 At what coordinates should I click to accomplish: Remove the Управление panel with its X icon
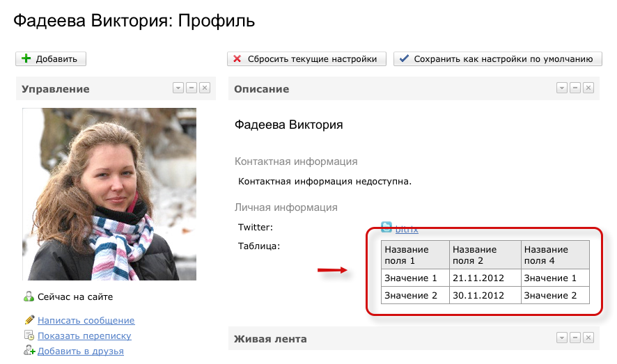tap(204, 88)
